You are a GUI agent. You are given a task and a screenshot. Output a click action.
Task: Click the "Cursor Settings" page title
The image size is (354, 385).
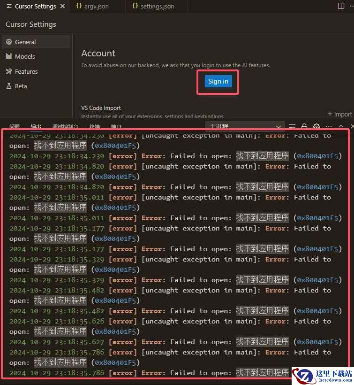(x=31, y=24)
